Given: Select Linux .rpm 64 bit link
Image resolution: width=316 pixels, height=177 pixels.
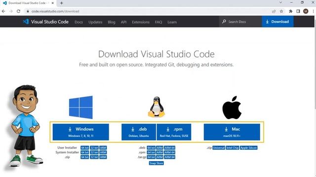Looking at the screenshot, I should pos(151,152).
